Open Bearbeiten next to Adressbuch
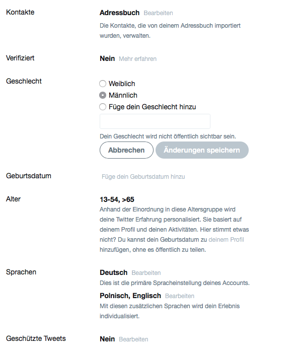The image size is (294, 354). click(159, 13)
